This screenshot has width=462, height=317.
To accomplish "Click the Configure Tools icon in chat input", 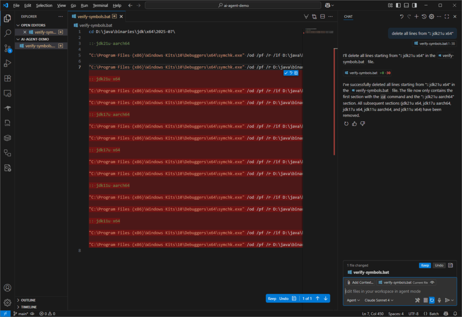I will [417, 300].
